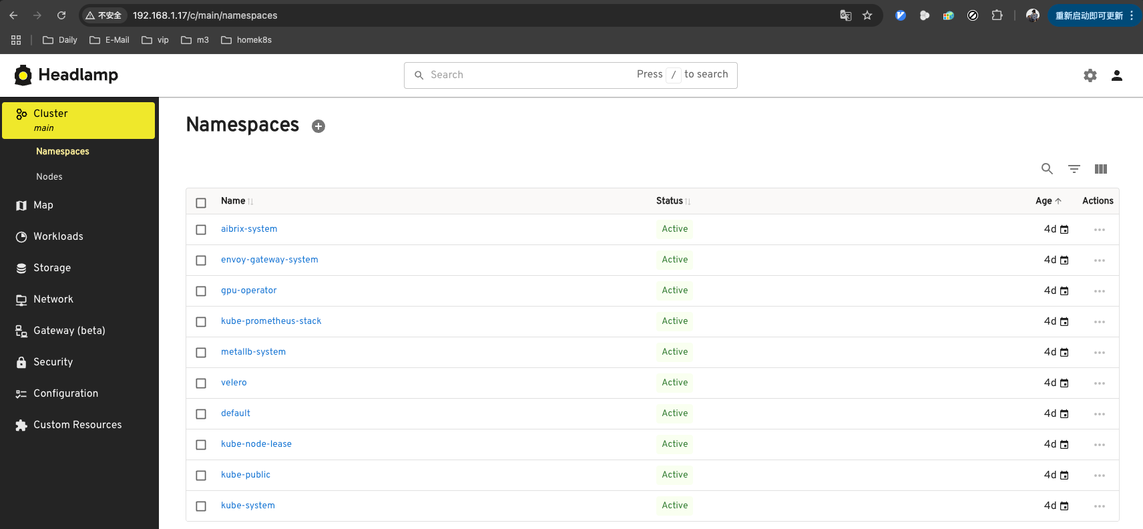1143x529 pixels.
Task: Check the velero row checkbox
Action: pos(201,383)
